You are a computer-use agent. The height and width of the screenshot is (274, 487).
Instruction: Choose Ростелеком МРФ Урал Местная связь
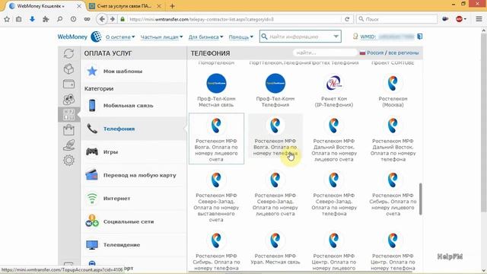[275, 249]
